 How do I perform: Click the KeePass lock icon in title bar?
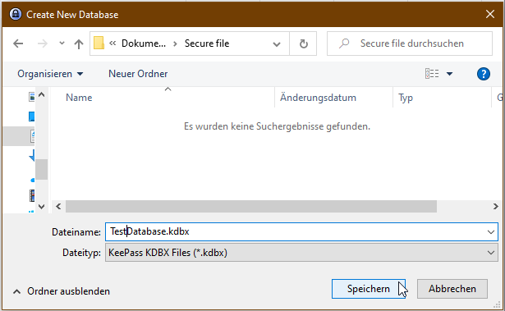point(16,14)
